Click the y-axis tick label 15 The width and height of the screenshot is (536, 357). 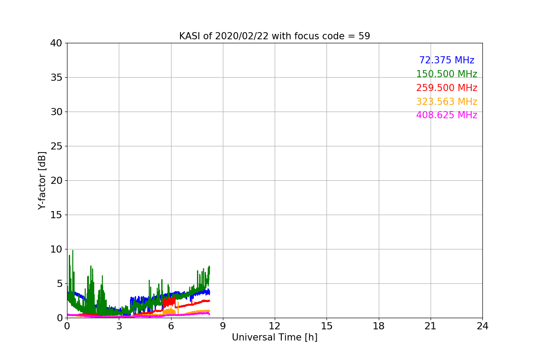click(x=56, y=215)
